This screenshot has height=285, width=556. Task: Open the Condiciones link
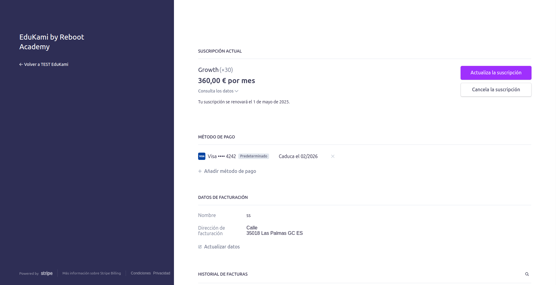coord(140,273)
